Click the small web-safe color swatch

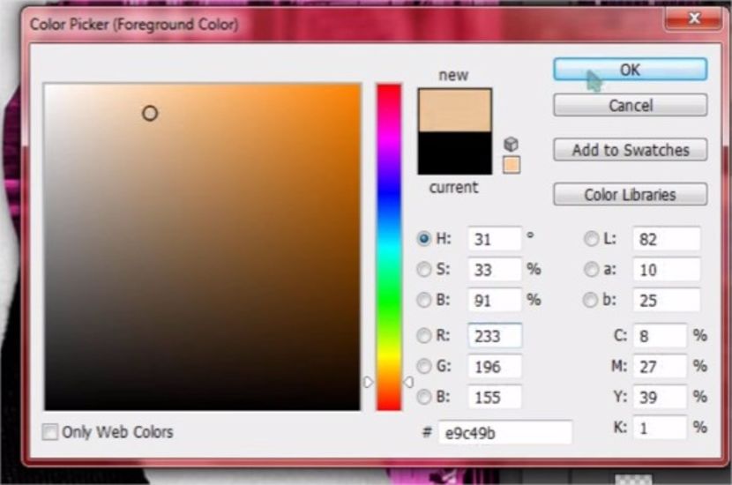[x=512, y=165]
